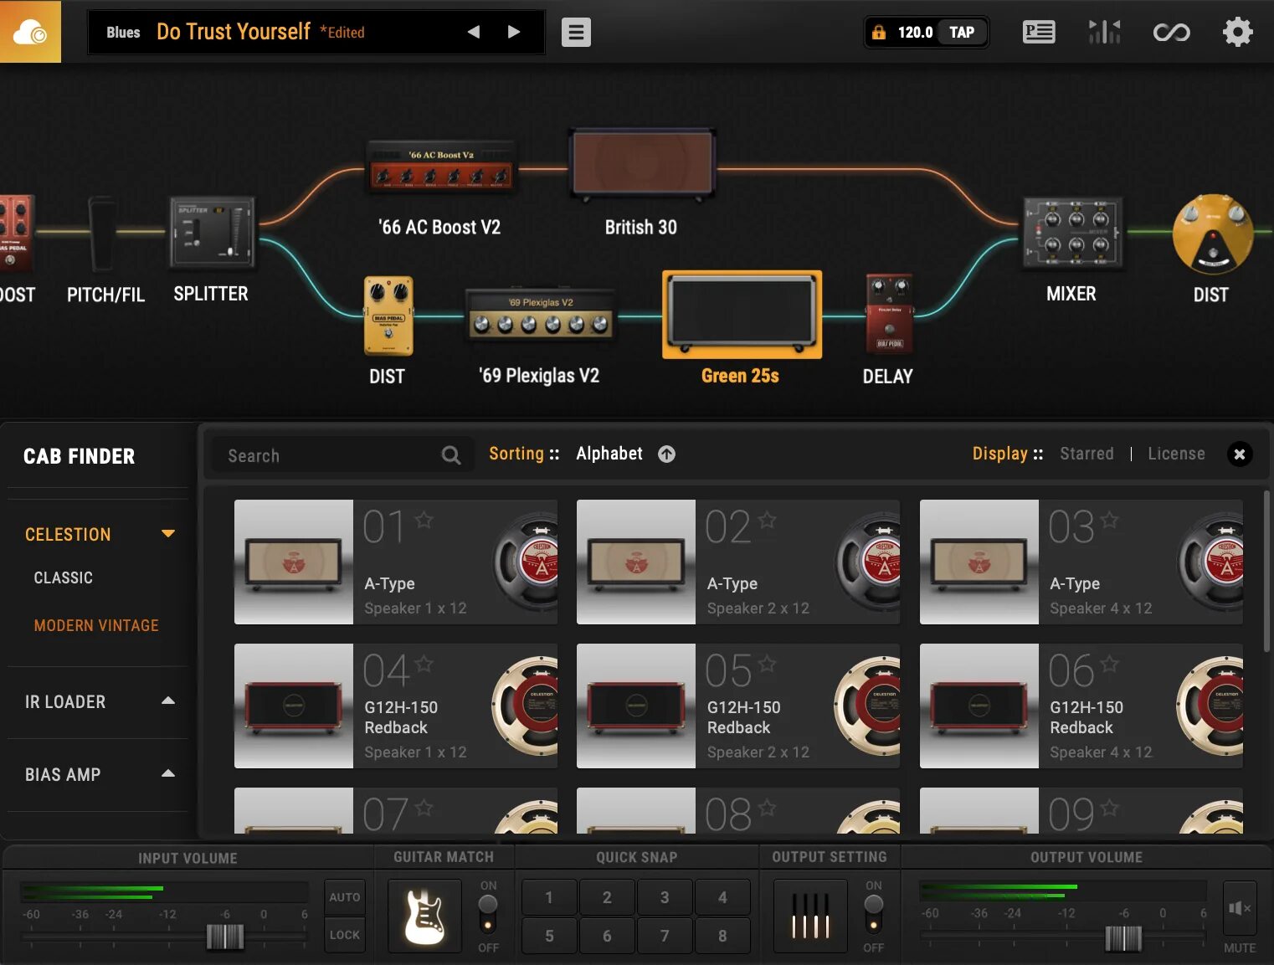Go to previous preset arrow
This screenshot has height=965, width=1274.
[474, 32]
